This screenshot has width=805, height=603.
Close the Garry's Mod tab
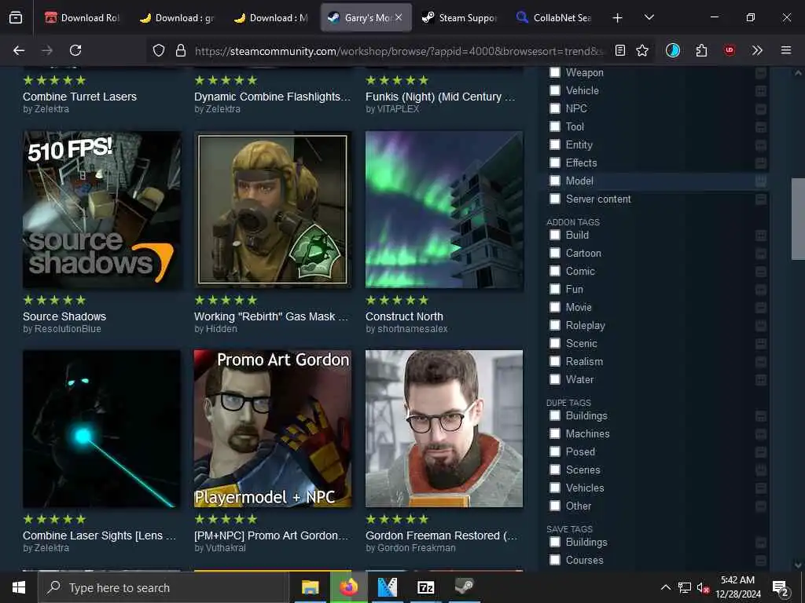tap(399, 17)
